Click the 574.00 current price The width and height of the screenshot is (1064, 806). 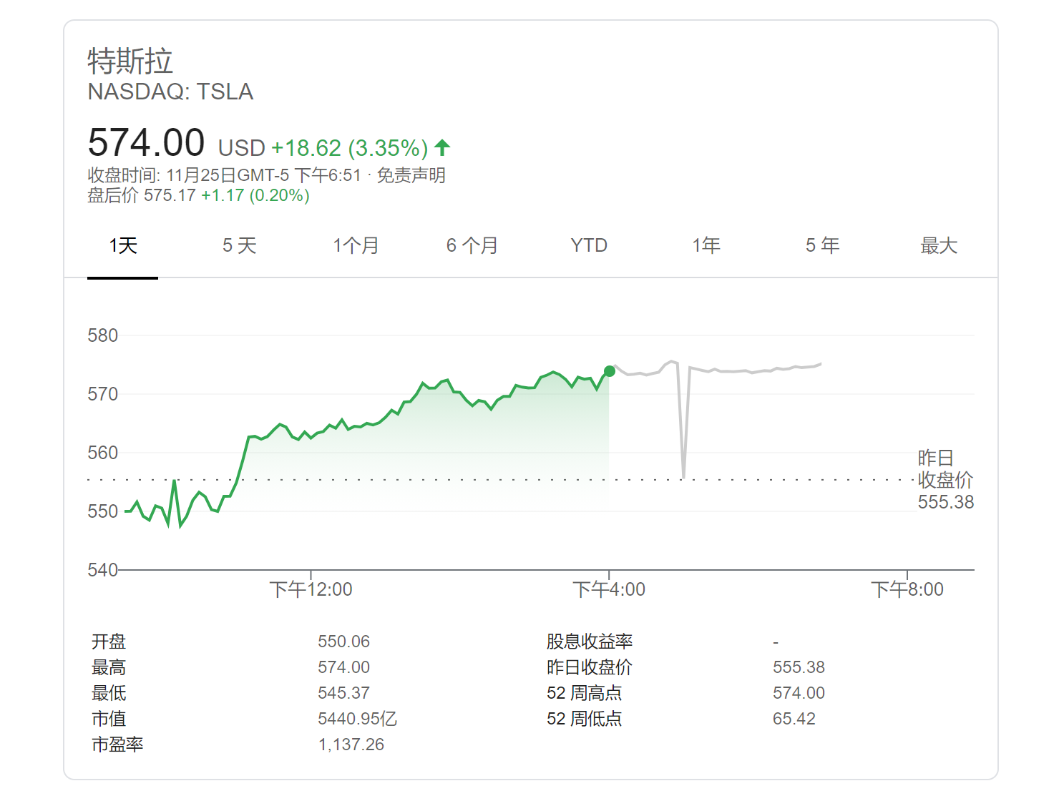(146, 142)
